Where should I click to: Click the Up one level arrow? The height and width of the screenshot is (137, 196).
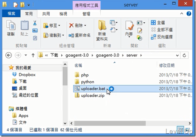(x=33, y=55)
